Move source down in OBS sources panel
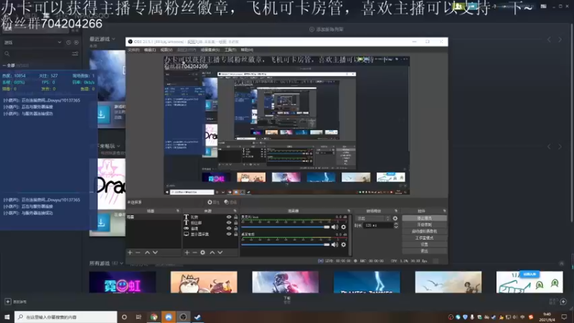The width and height of the screenshot is (574, 323). [x=220, y=253]
